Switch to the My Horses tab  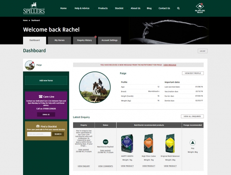click(60, 40)
